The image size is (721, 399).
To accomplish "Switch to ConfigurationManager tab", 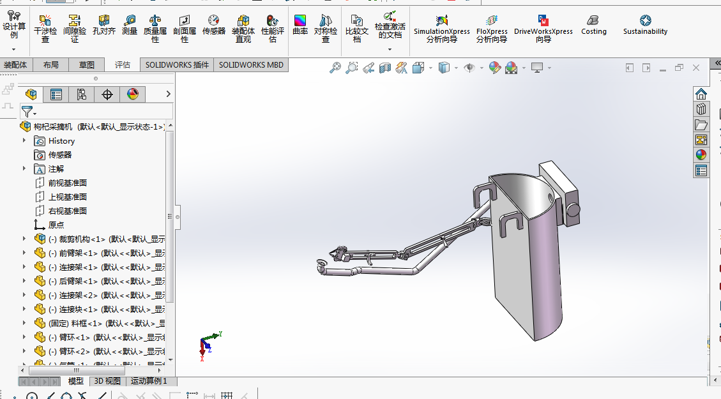I will [81, 94].
